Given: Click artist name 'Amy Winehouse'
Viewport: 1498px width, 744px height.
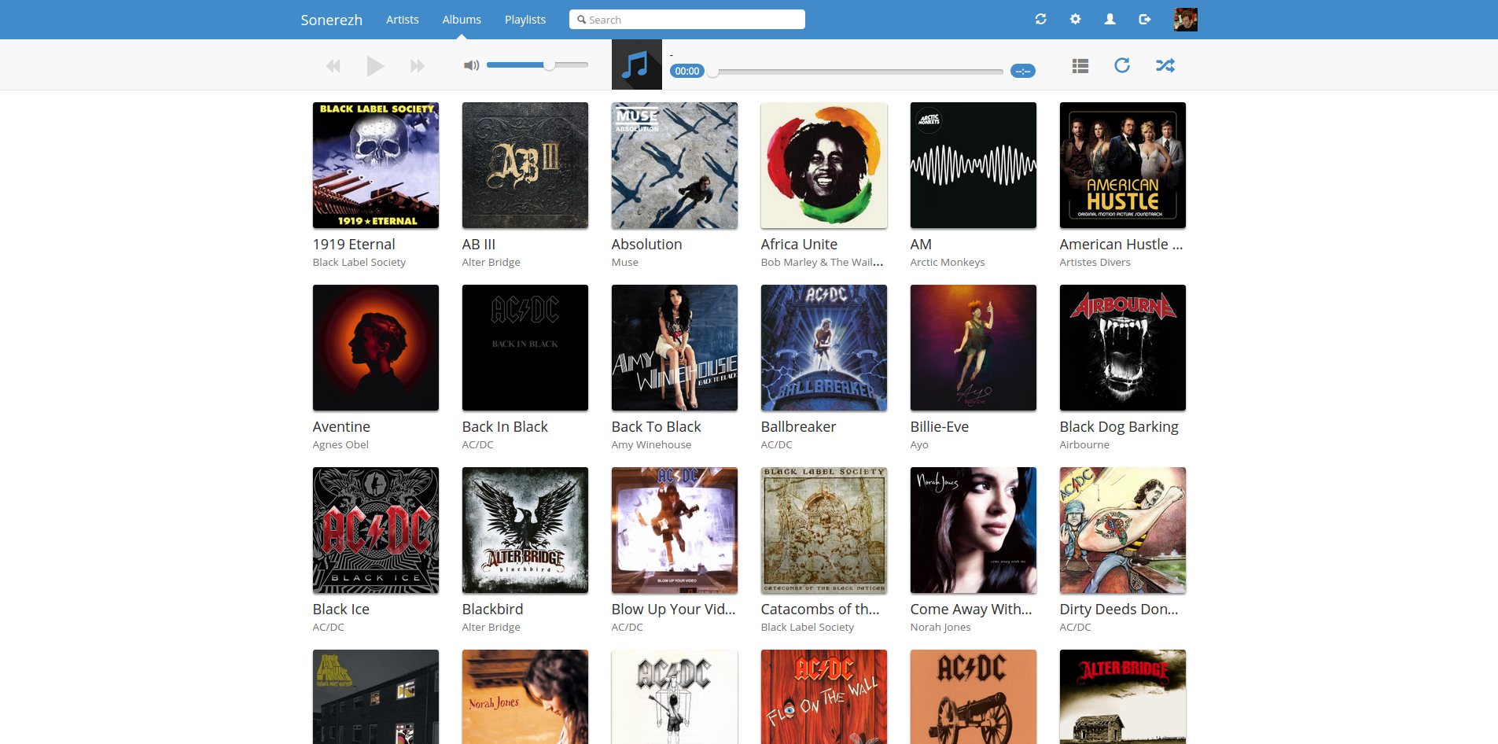Looking at the screenshot, I should coord(651,445).
